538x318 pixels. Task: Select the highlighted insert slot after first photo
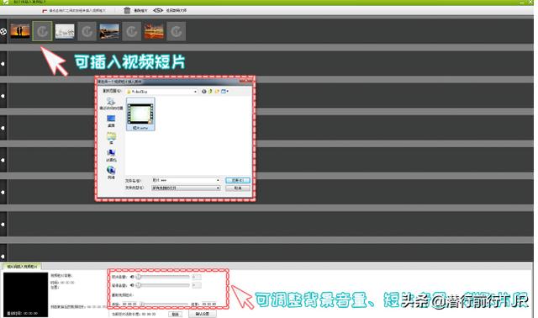click(42, 31)
